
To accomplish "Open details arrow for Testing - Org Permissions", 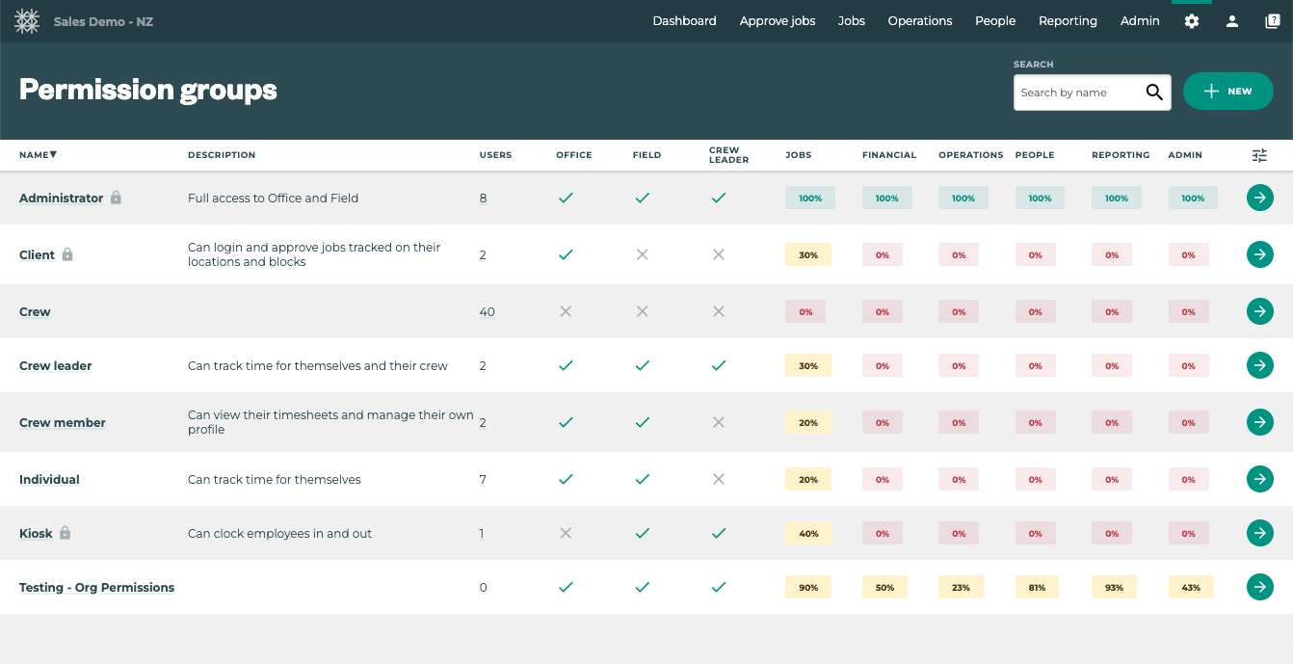I will coord(1259,587).
